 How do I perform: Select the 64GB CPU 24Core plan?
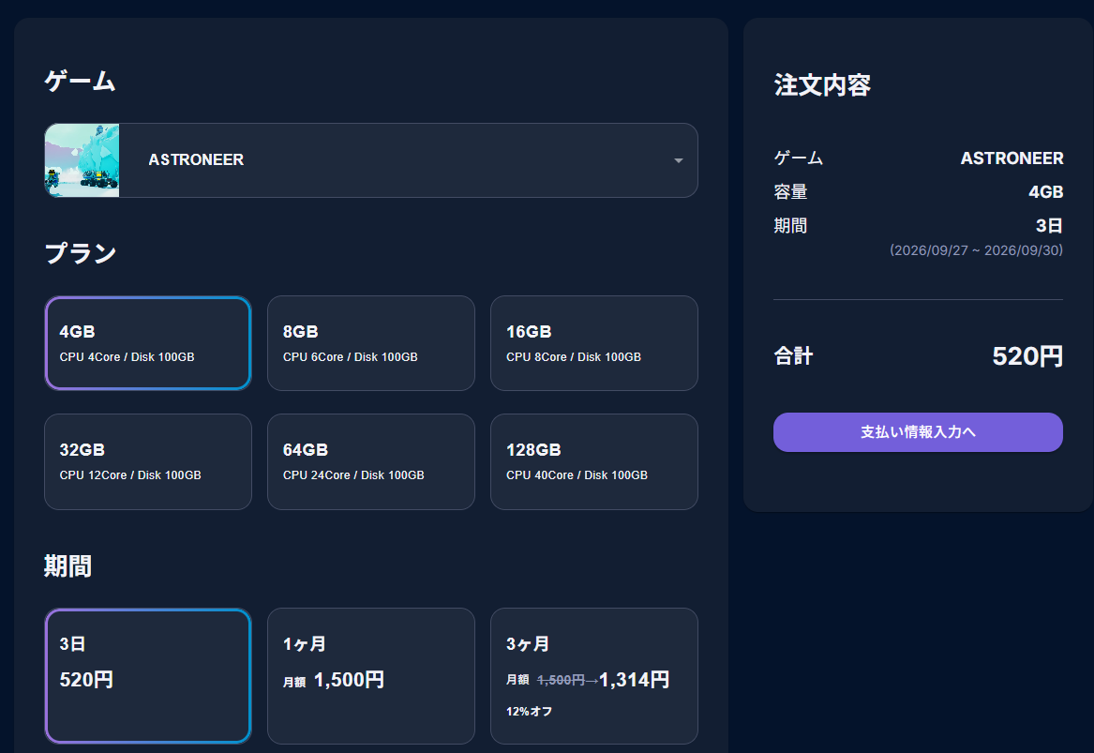point(371,462)
